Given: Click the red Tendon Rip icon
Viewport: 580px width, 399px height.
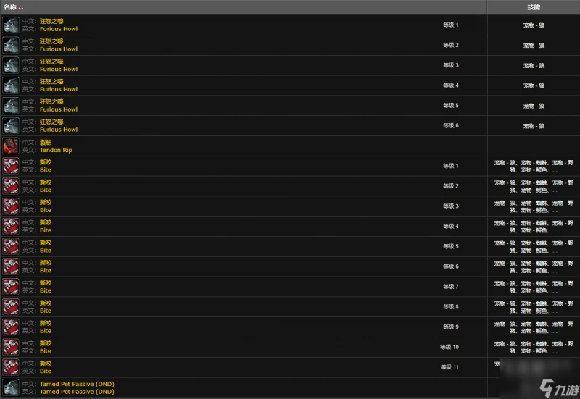Looking at the screenshot, I should tap(11, 146).
